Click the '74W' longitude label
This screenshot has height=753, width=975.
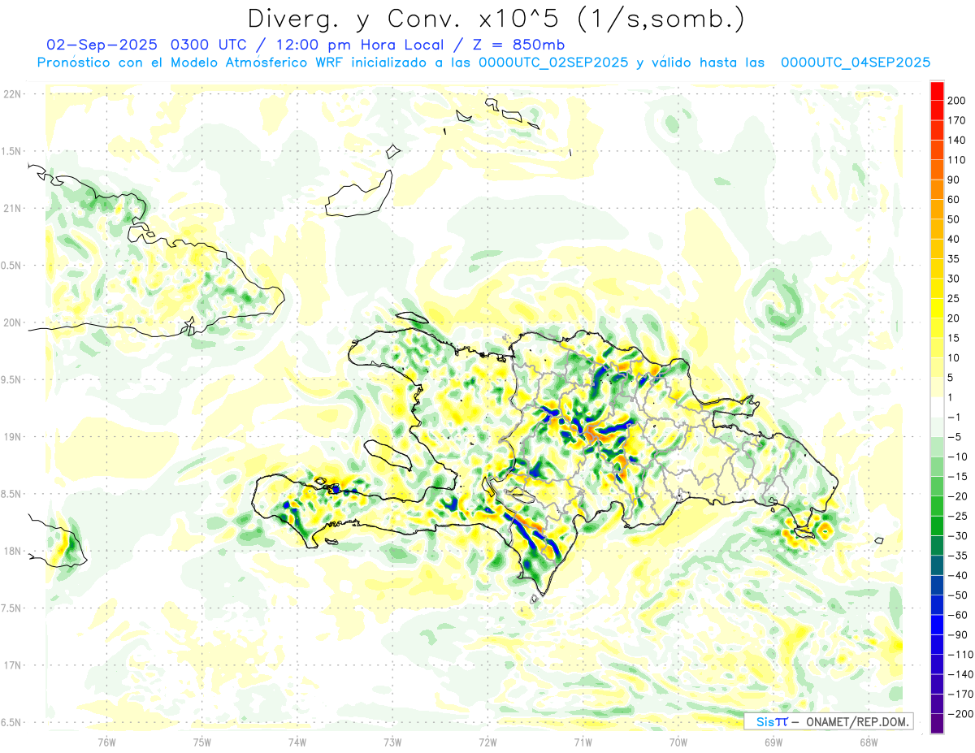(x=297, y=742)
